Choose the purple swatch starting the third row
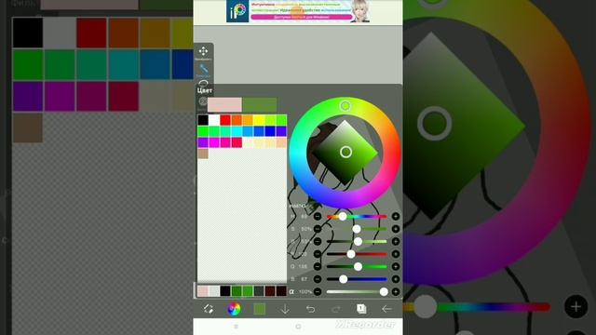 click(203, 142)
